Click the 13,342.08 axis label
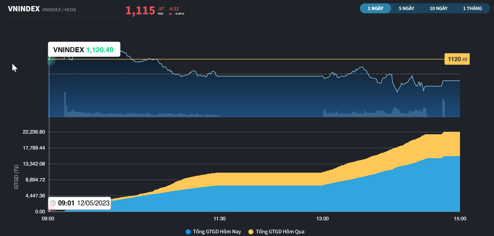 (x=34, y=164)
